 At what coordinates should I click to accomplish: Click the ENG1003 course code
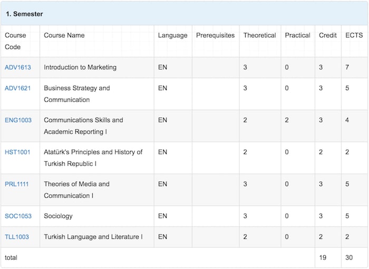[x=18, y=120]
